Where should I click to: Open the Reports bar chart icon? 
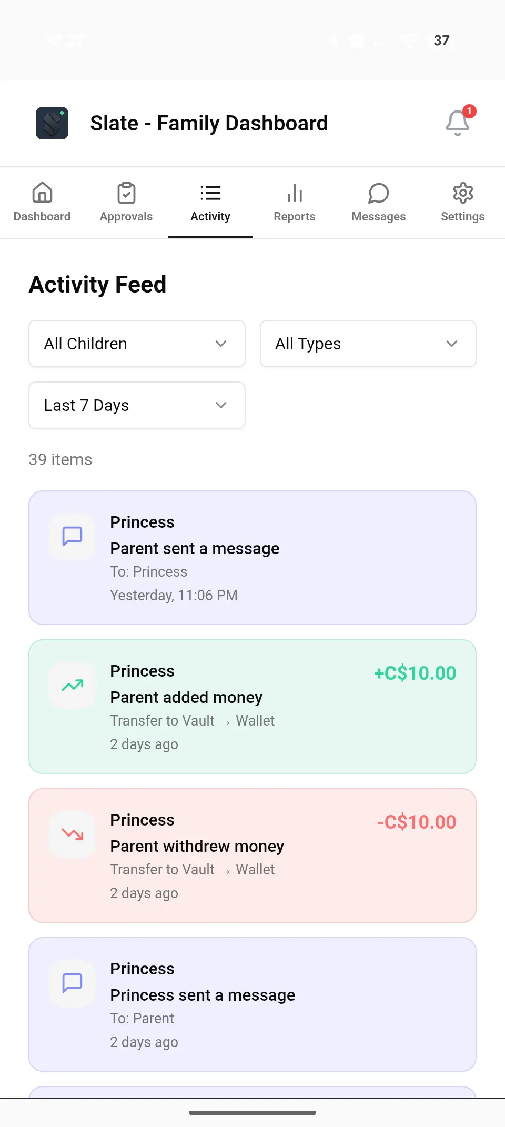(294, 193)
